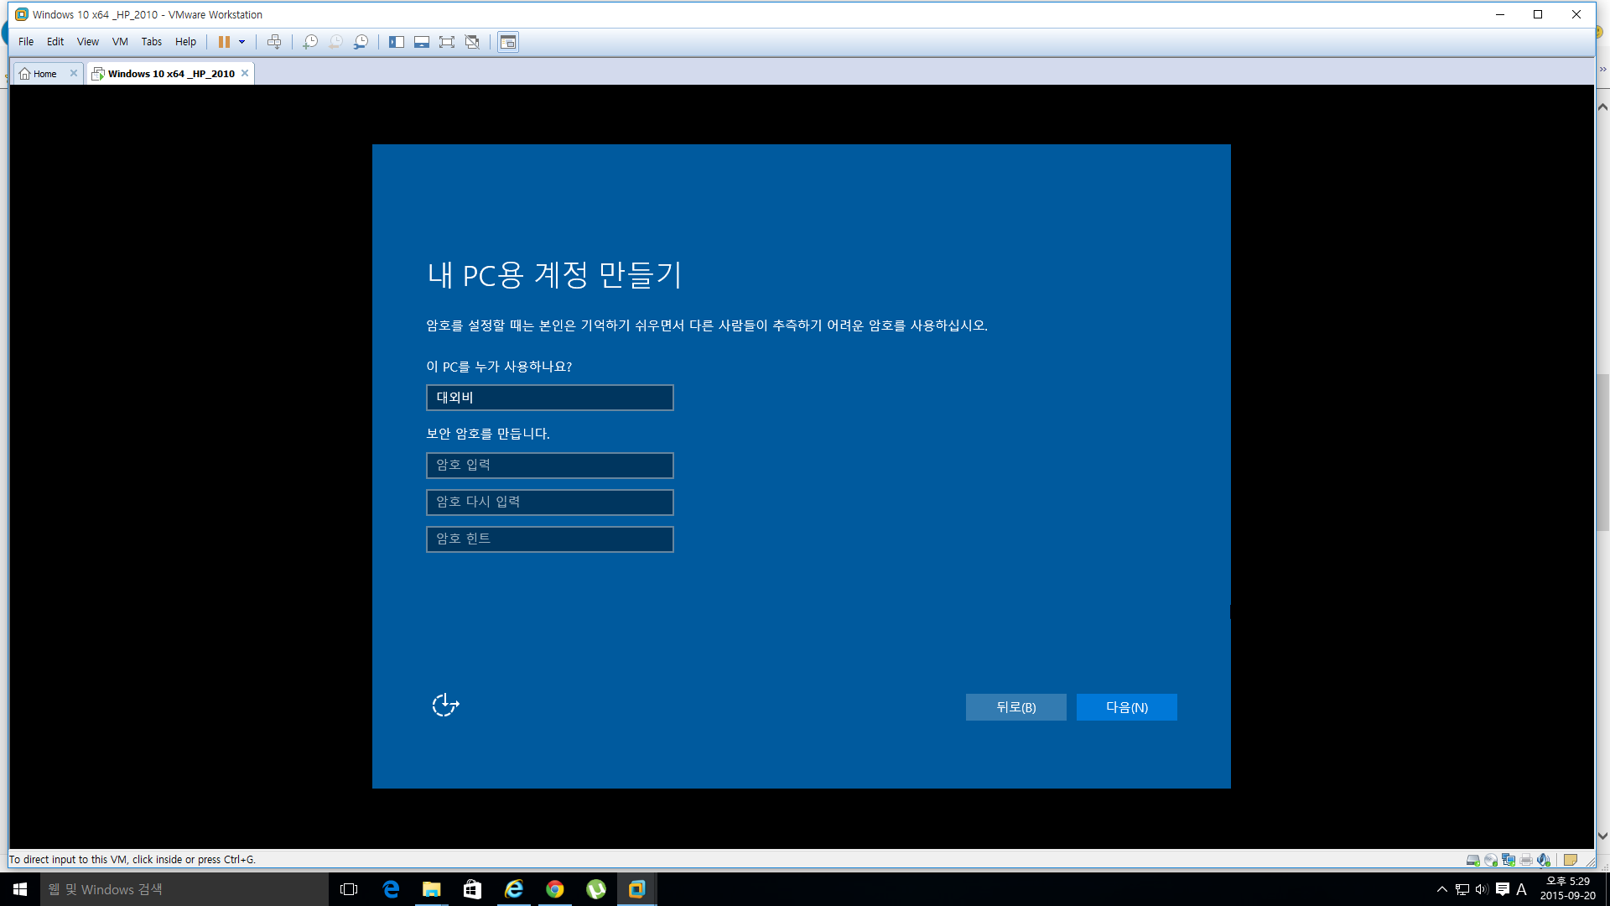Click the VMware window vertical scrollbar down arrow

click(x=1602, y=836)
